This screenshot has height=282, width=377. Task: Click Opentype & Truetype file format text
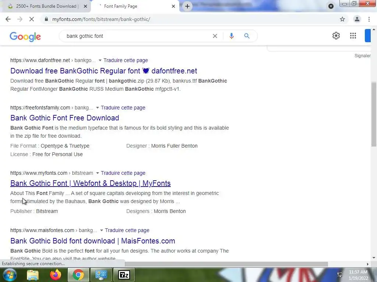pos(65,146)
